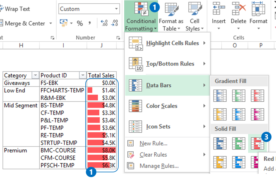
Task: Choose orange solid fill data bar
Action: (220, 162)
